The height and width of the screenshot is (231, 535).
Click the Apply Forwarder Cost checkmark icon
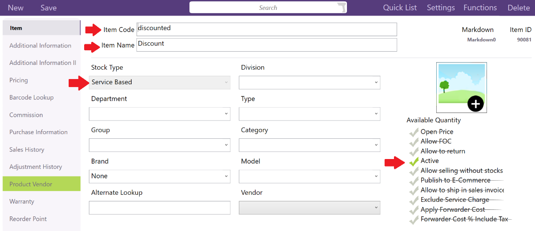(414, 210)
